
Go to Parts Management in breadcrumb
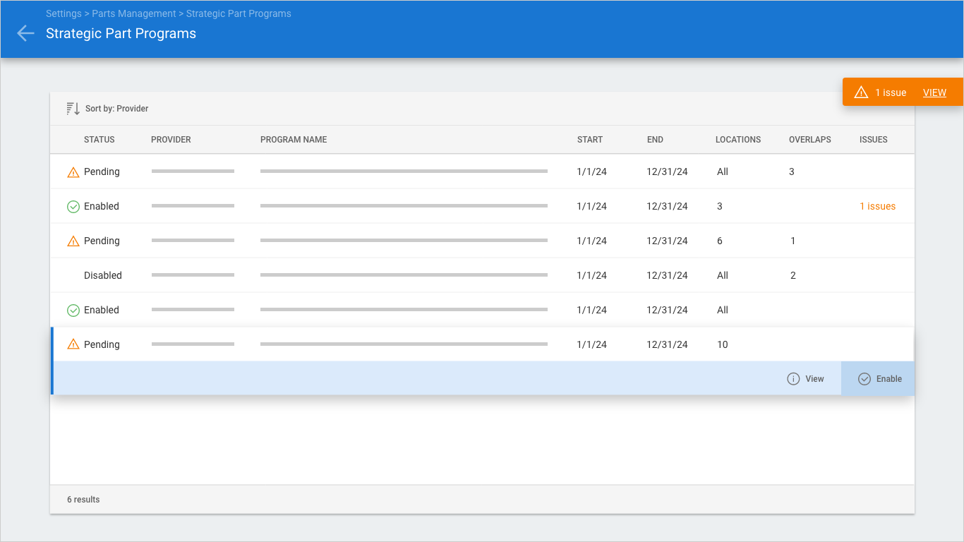click(134, 13)
